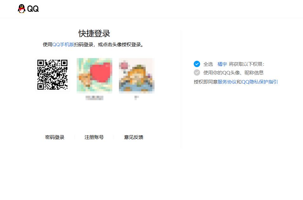Click the QR code to refresh it
The image size is (303, 200).
pos(52,75)
